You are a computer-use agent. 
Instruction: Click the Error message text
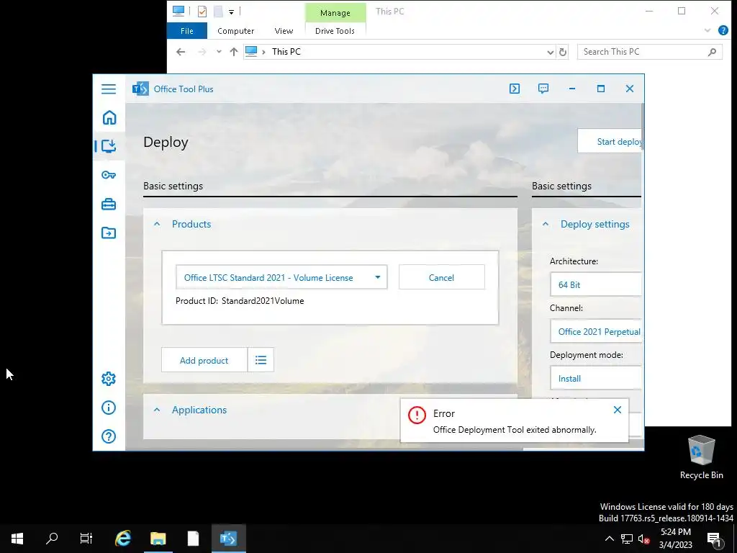515,430
